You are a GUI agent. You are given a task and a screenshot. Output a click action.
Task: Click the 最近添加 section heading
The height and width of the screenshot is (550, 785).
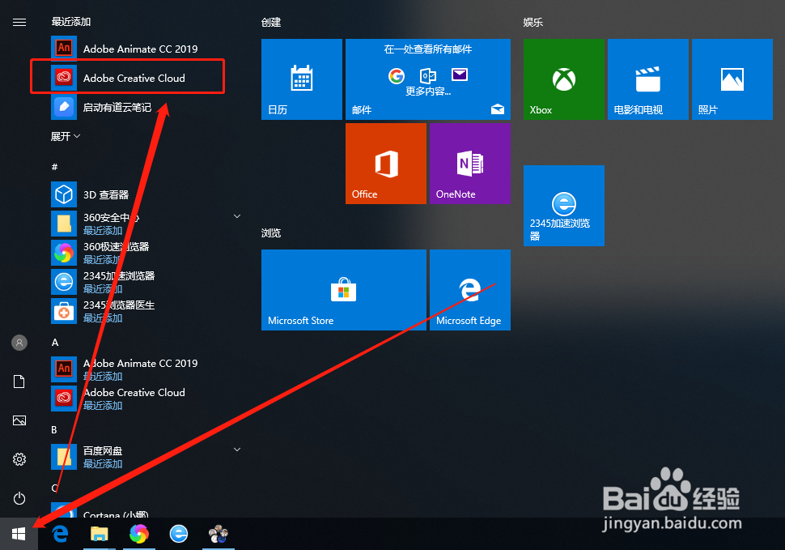[71, 22]
